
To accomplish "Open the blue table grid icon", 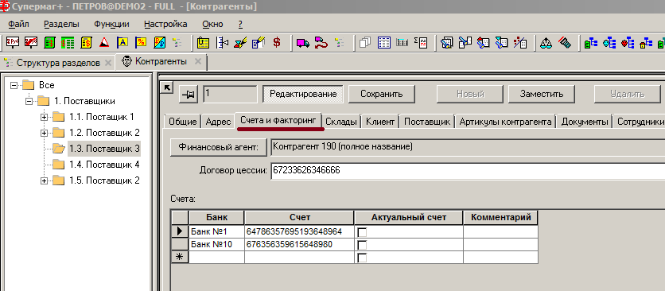I will 384,42.
